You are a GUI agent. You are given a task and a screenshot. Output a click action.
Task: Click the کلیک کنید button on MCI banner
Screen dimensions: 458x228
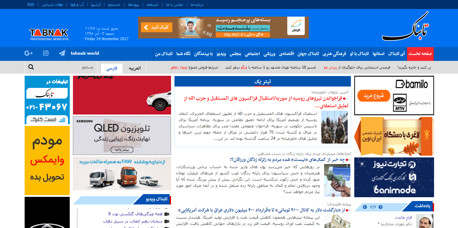point(157,27)
